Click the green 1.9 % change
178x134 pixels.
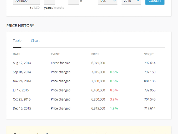click(114, 108)
